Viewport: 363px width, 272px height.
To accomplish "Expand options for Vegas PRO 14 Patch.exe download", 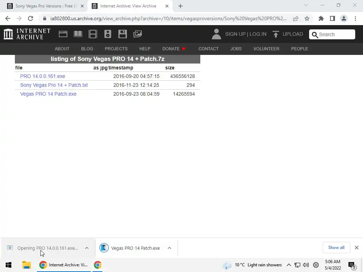I will coord(169,248).
